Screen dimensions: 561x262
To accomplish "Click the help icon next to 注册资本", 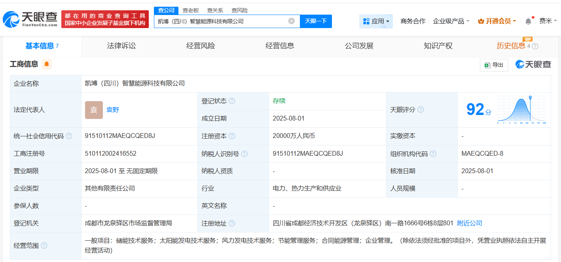I will 232,136.
